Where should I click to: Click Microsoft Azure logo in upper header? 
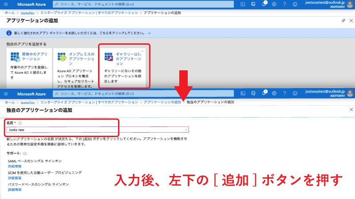(x=32, y=4)
